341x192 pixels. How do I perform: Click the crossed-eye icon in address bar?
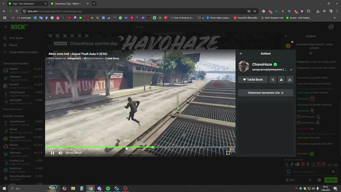tap(249, 11)
